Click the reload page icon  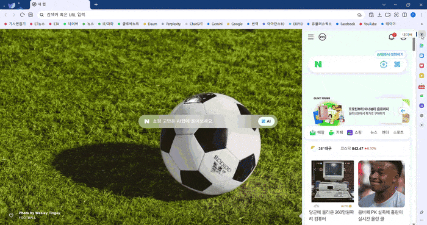(x=23, y=15)
